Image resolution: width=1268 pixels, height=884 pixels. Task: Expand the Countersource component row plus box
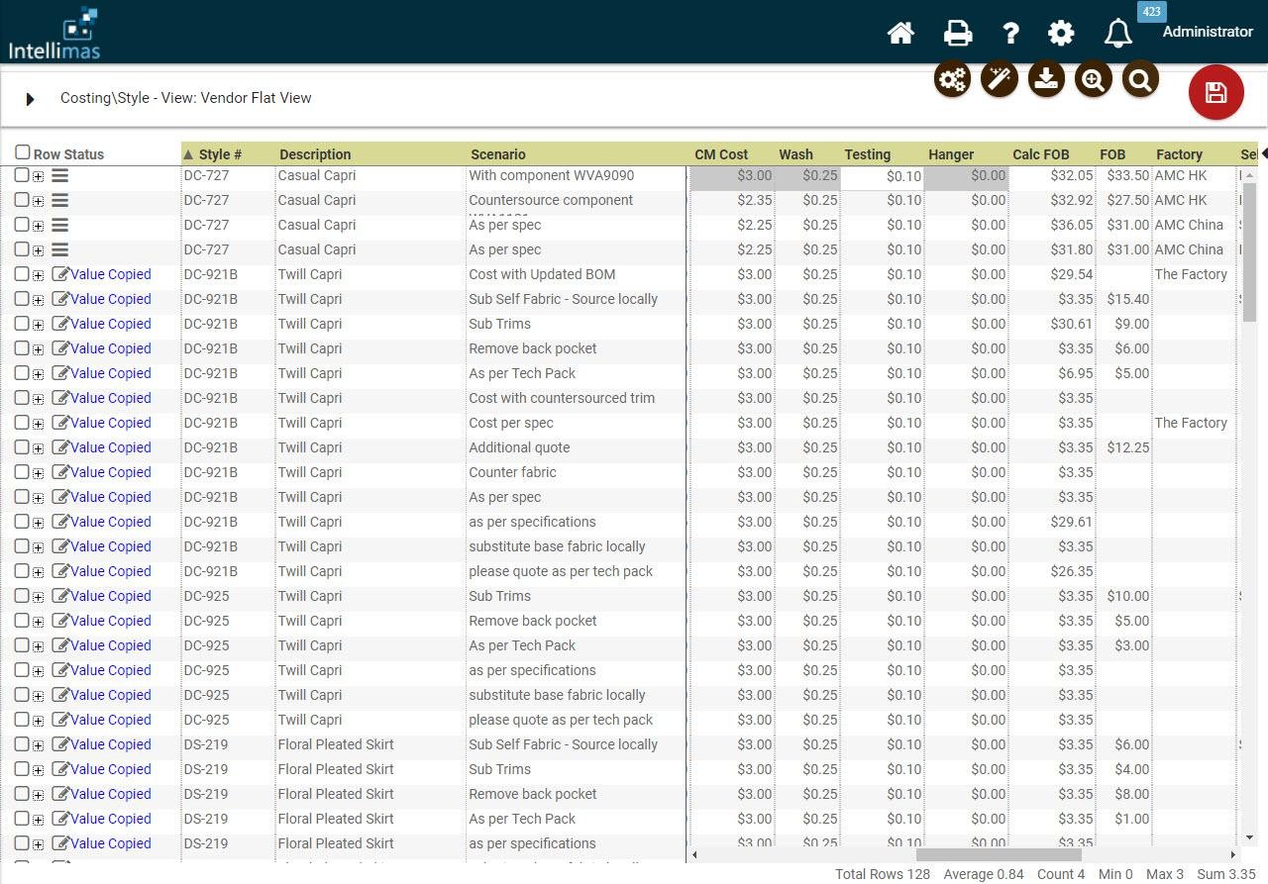pos(38,201)
